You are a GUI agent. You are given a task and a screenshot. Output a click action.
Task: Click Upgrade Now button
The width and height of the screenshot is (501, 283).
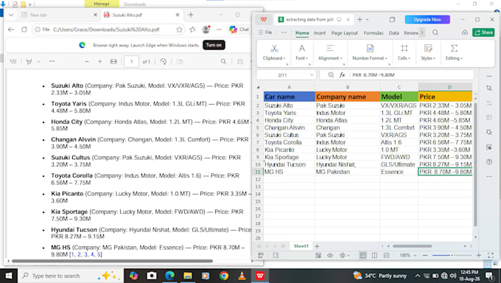(x=427, y=19)
